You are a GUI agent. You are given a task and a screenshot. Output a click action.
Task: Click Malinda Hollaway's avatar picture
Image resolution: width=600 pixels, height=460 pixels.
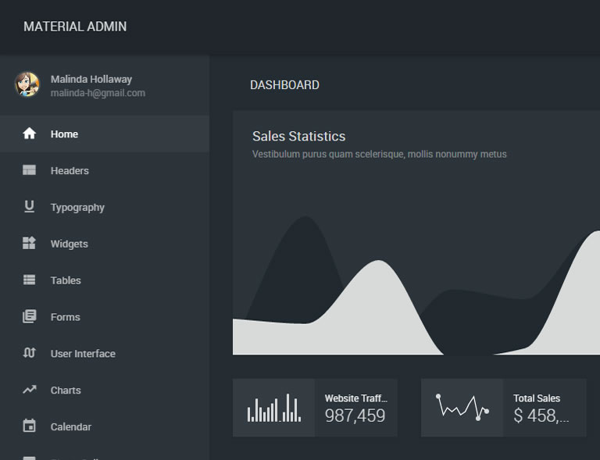click(x=27, y=84)
